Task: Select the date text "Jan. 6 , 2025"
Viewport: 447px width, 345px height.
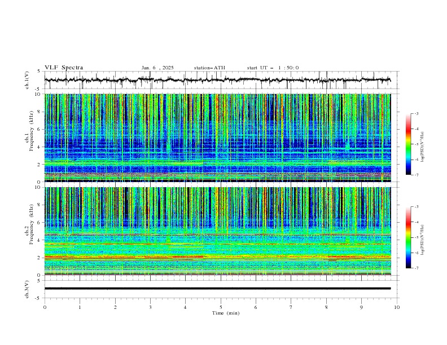Action: pyautogui.click(x=157, y=68)
